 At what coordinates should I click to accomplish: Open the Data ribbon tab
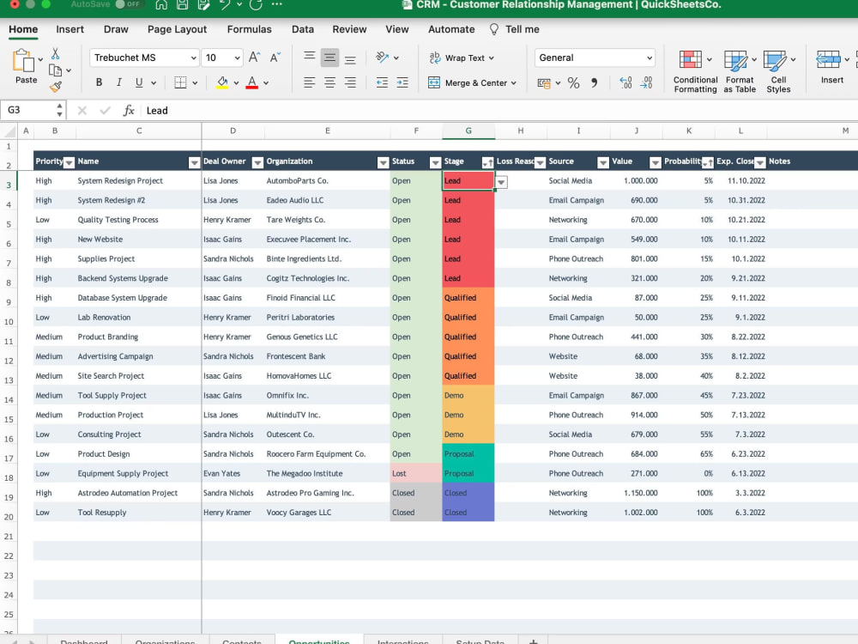click(303, 29)
